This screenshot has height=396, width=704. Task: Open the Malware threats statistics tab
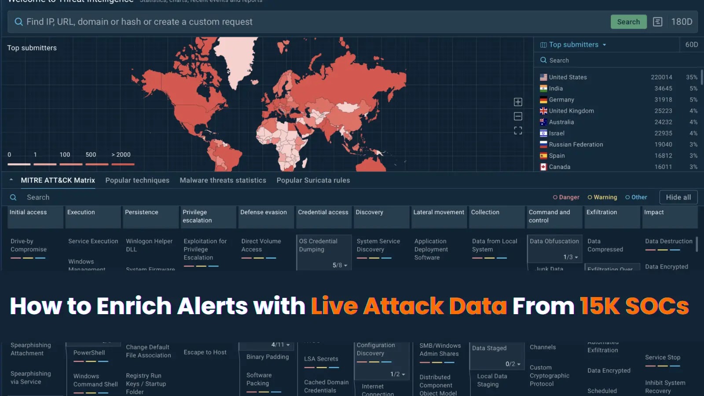click(223, 180)
